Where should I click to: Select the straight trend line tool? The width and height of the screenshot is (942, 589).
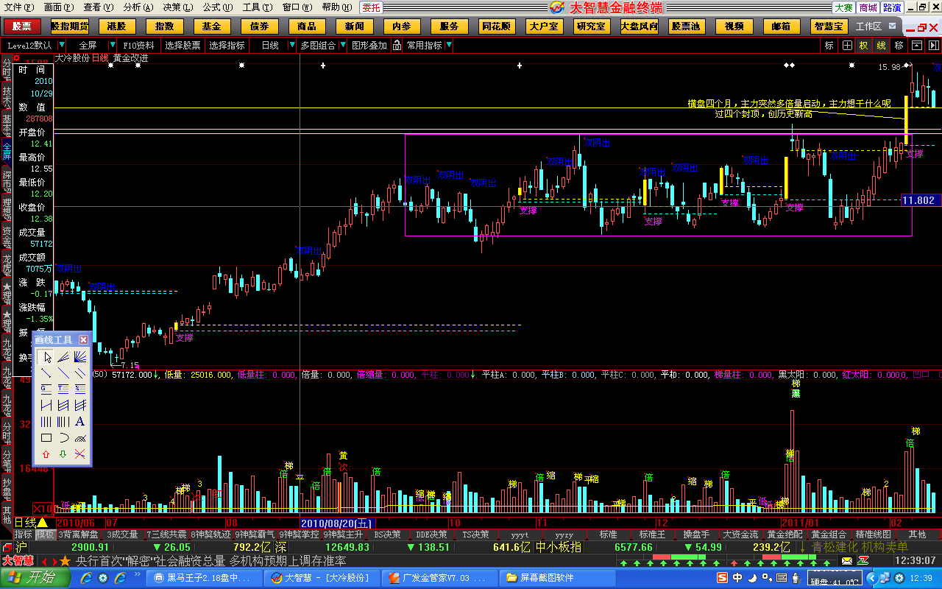[63, 373]
